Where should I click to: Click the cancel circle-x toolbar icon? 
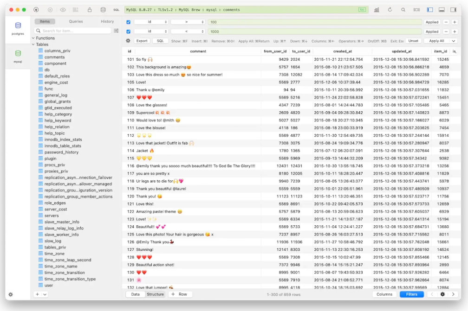(x=50, y=10)
